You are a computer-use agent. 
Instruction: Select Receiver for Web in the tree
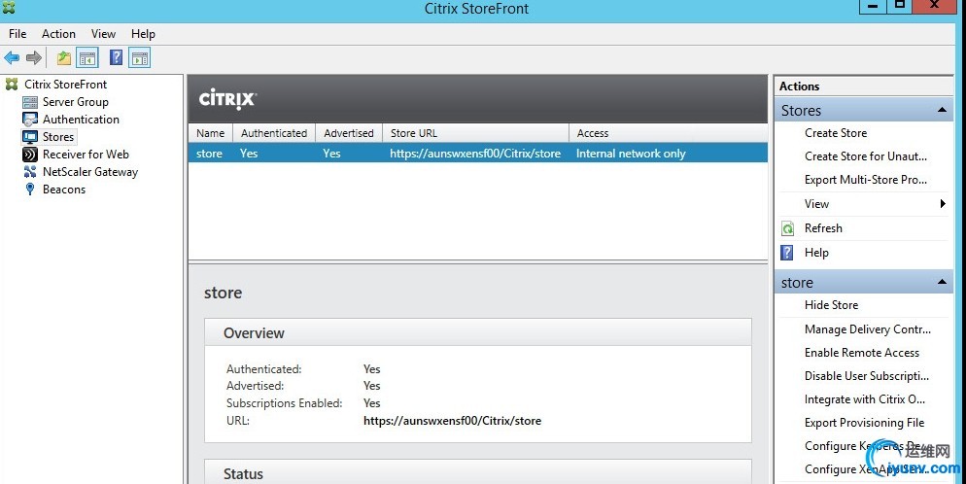tap(86, 154)
